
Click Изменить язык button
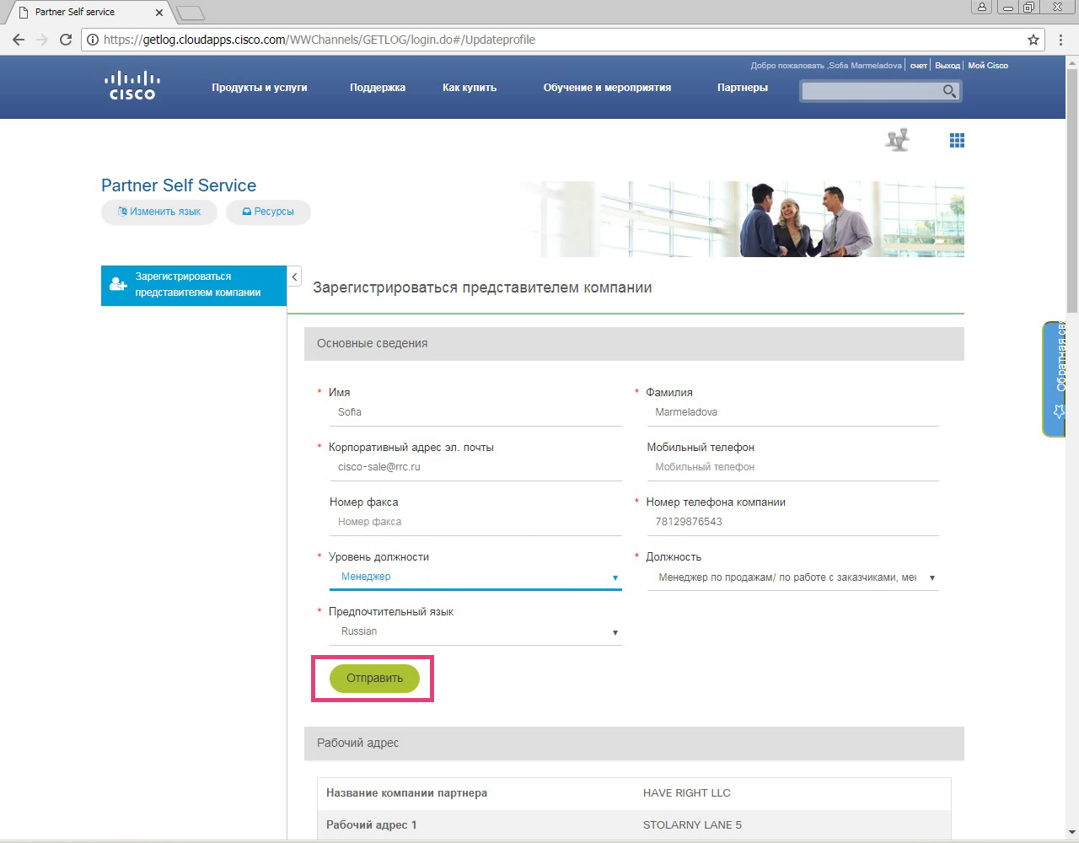tap(159, 212)
